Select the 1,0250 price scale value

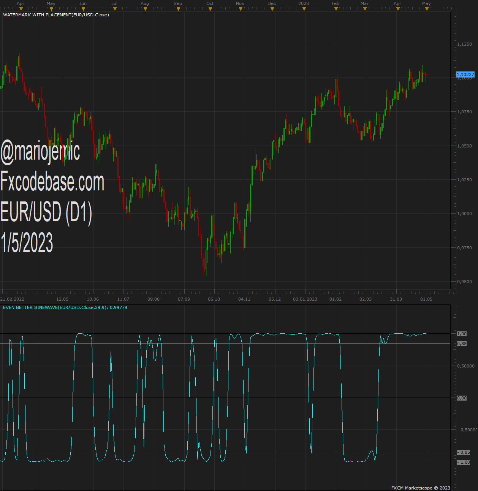(x=464, y=180)
